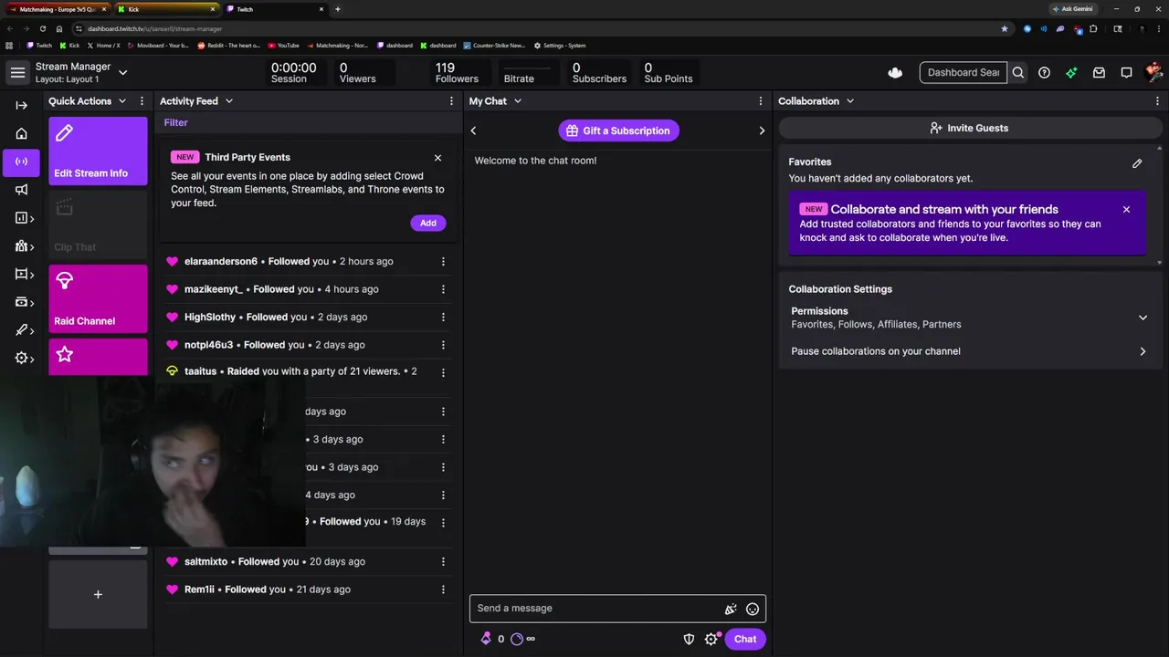Open options for taaitus raid event
The image size is (1169, 657).
443,373
